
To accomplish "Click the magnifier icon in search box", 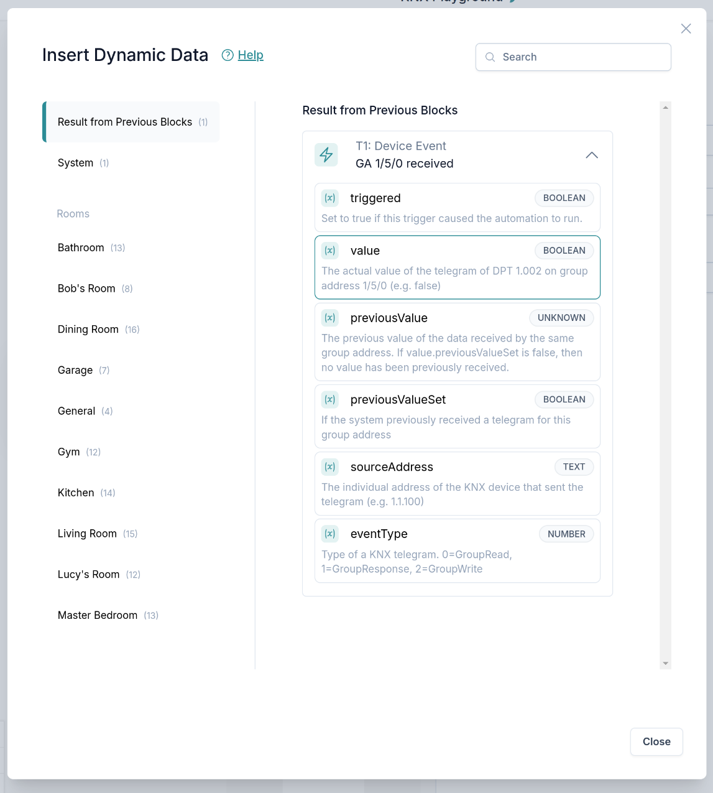I will [x=490, y=57].
